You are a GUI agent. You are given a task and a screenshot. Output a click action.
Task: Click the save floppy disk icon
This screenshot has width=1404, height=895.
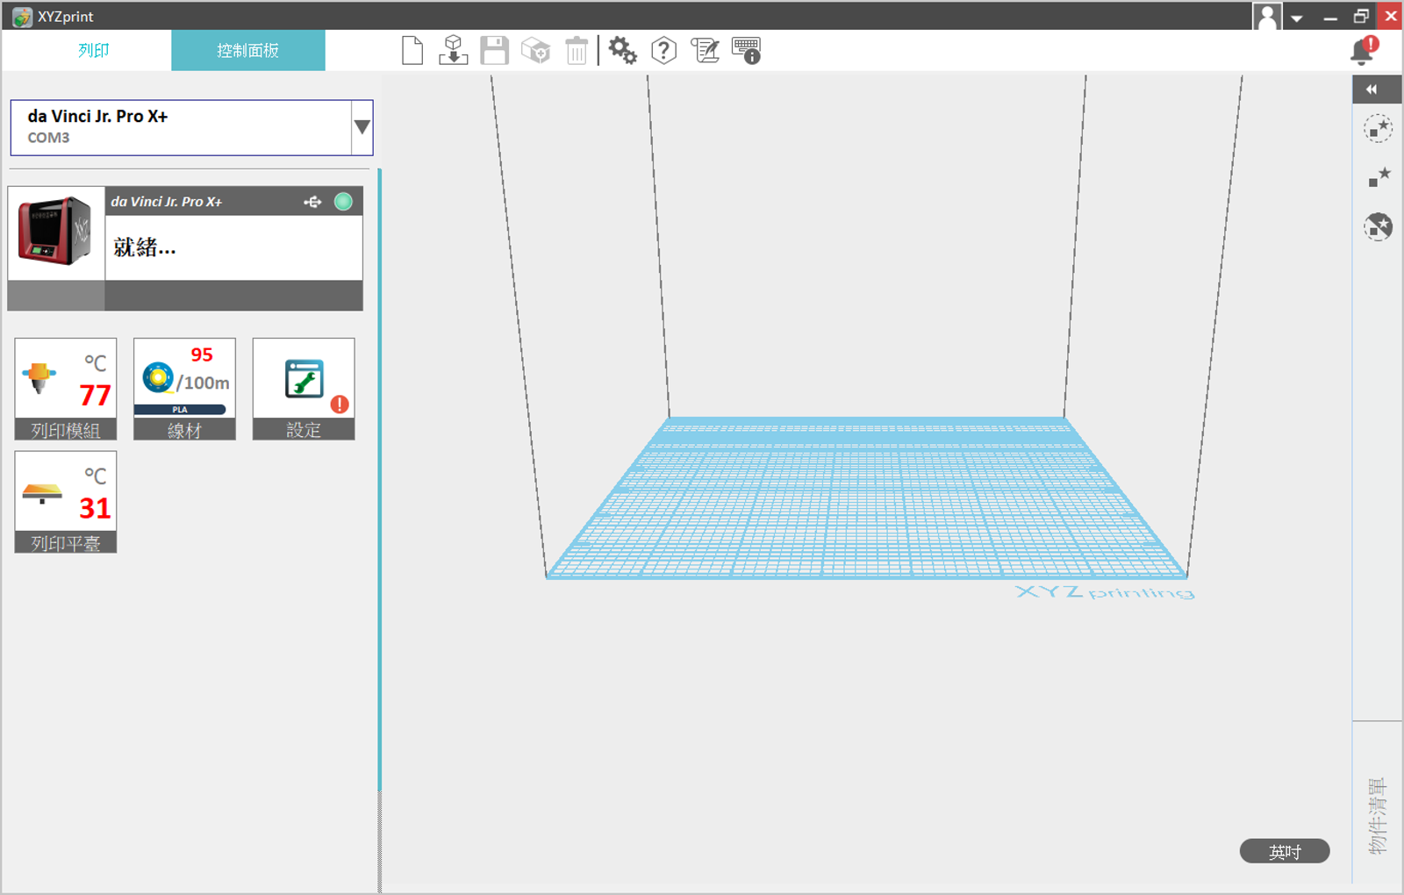[x=494, y=51]
